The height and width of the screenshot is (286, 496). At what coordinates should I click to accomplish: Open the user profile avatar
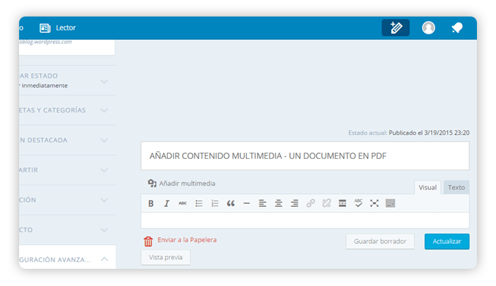pyautogui.click(x=429, y=28)
